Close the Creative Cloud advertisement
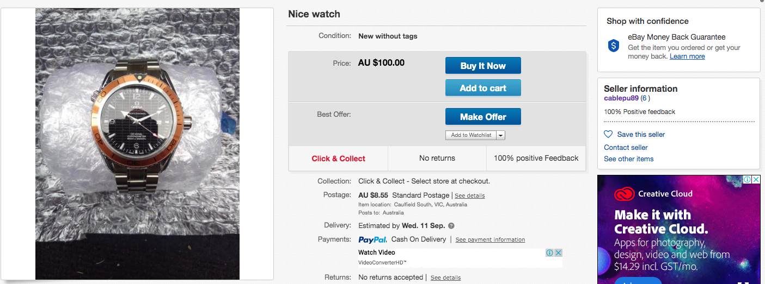 pos(756,179)
